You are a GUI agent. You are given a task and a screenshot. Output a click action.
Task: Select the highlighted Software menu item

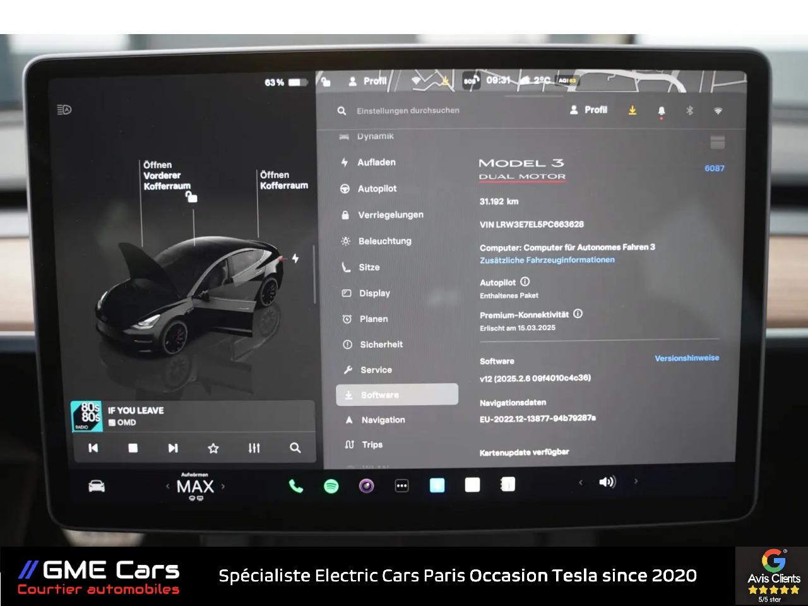click(397, 395)
